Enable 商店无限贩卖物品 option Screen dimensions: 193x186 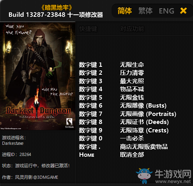144,147
